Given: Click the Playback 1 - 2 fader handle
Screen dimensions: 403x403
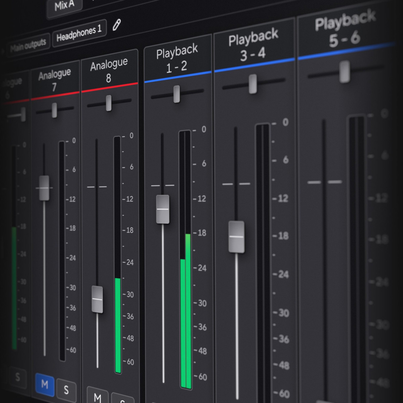Looking at the screenshot, I should (162, 209).
